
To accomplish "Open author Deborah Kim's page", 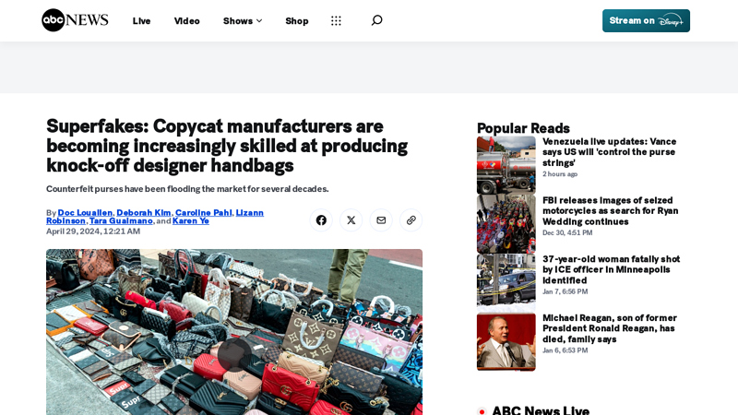I will point(144,213).
